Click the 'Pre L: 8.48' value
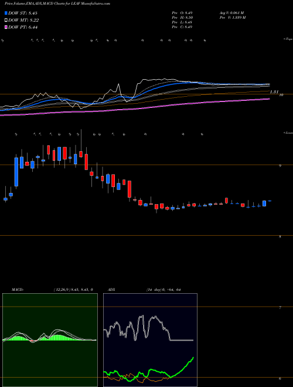The width and height of the screenshot is (293, 387). [x=182, y=22]
